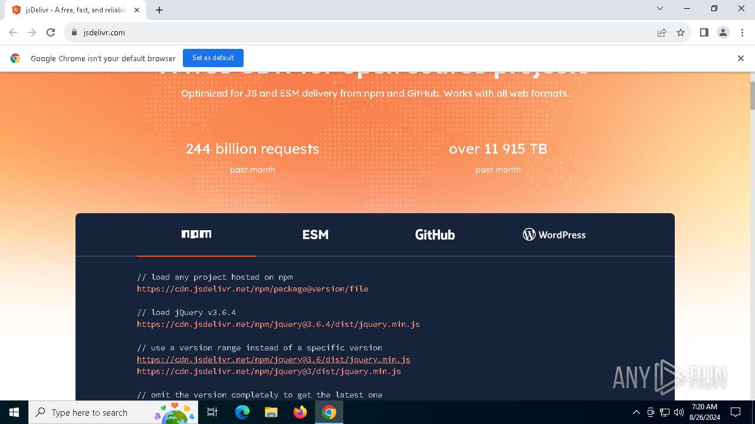Switch to the WordPress tab

(554, 234)
